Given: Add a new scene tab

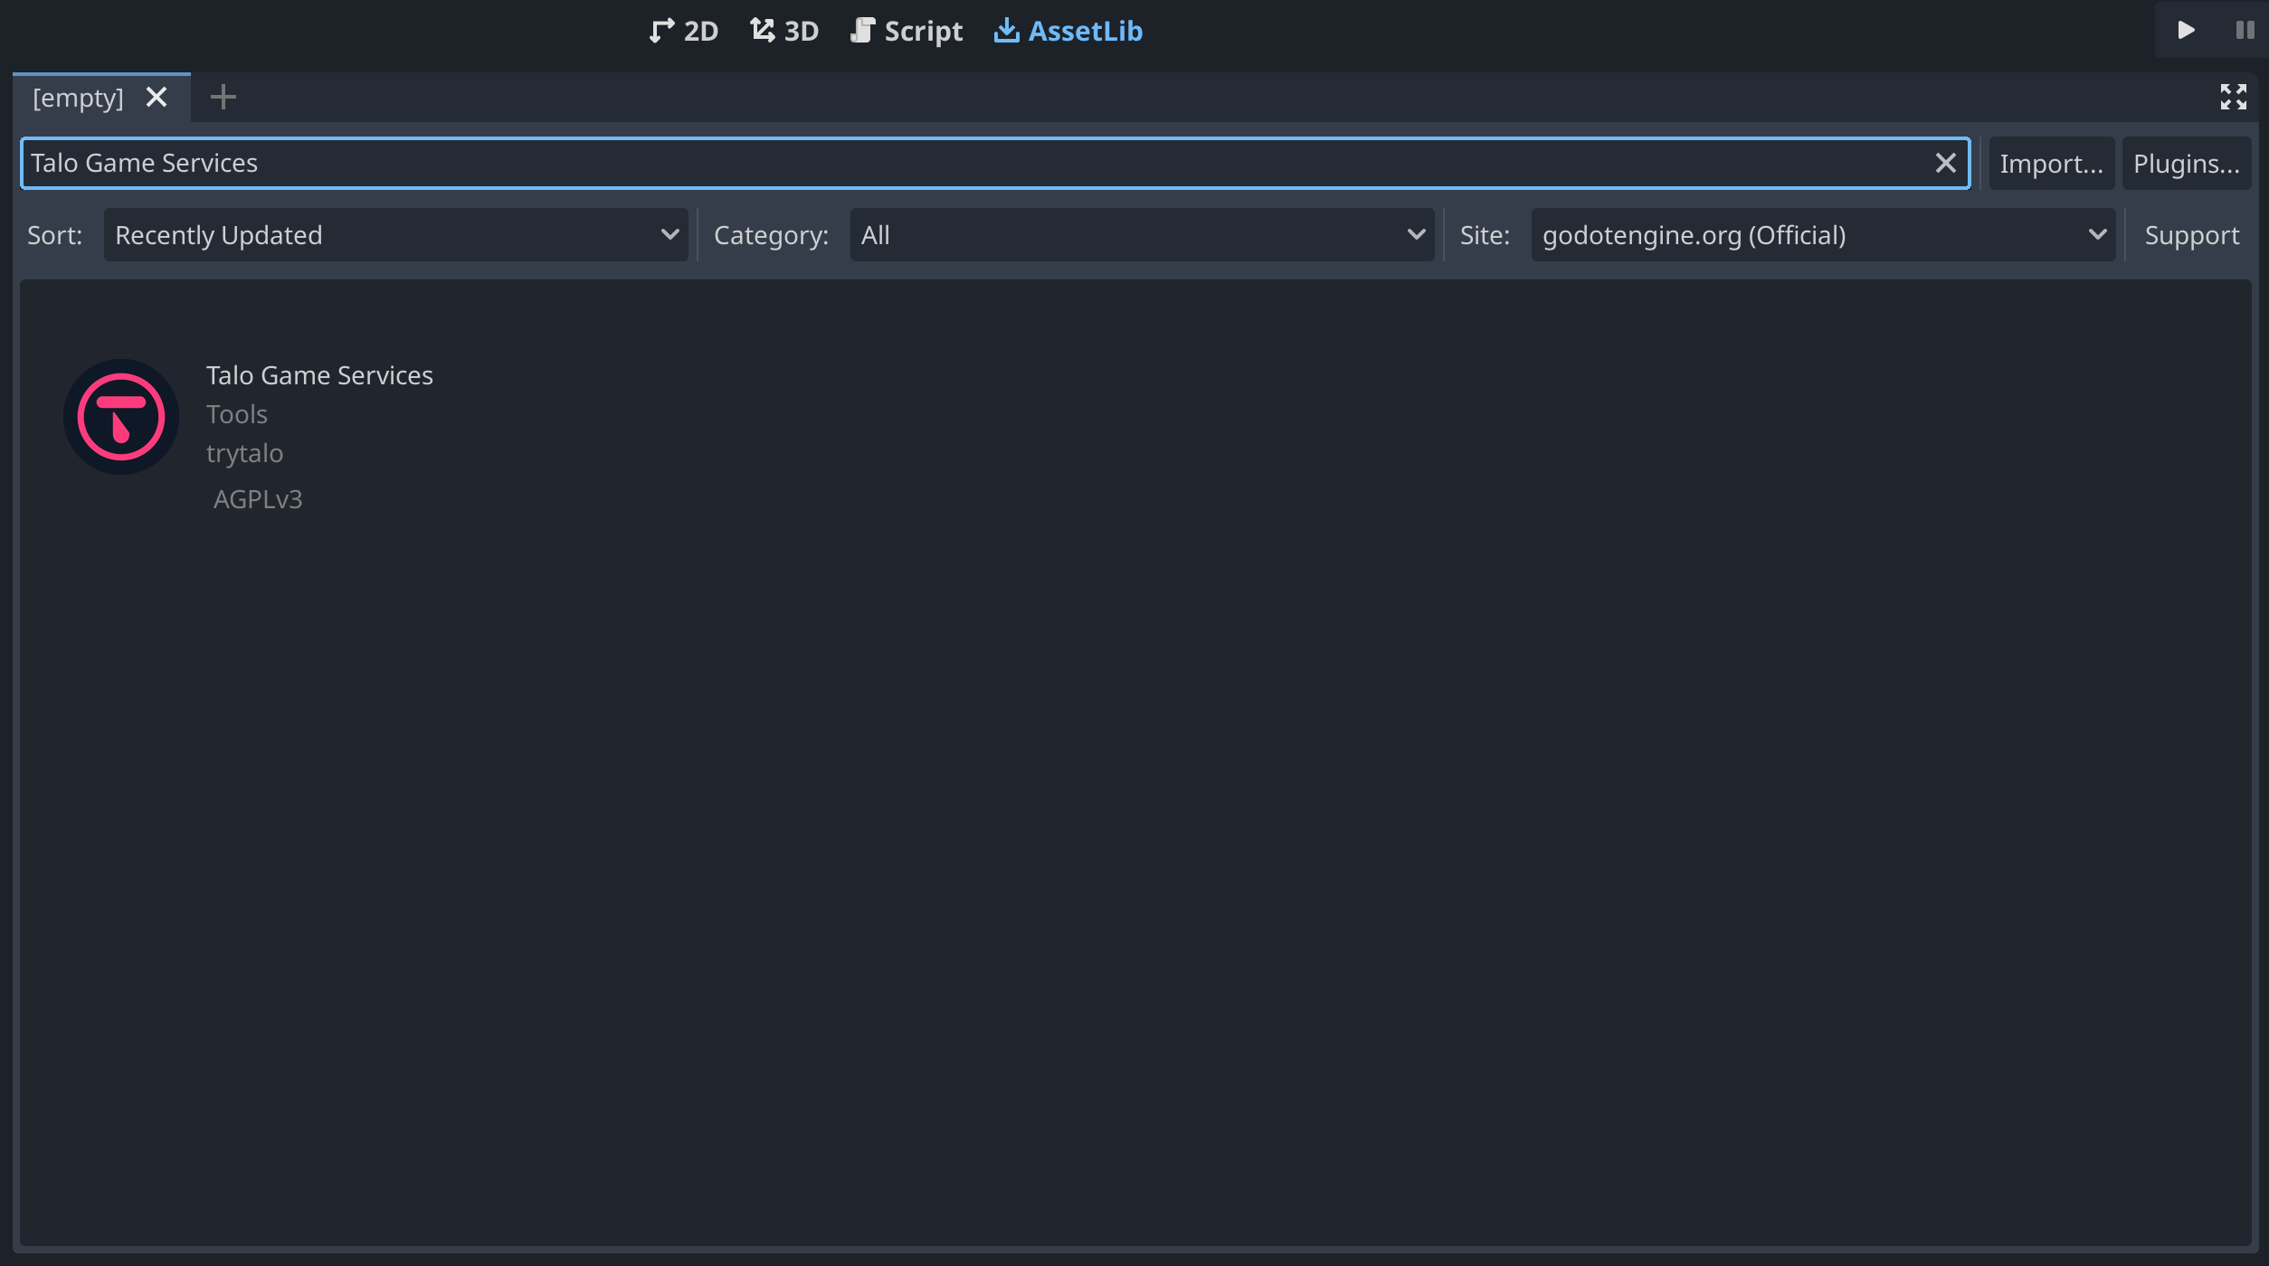Looking at the screenshot, I should [223, 97].
